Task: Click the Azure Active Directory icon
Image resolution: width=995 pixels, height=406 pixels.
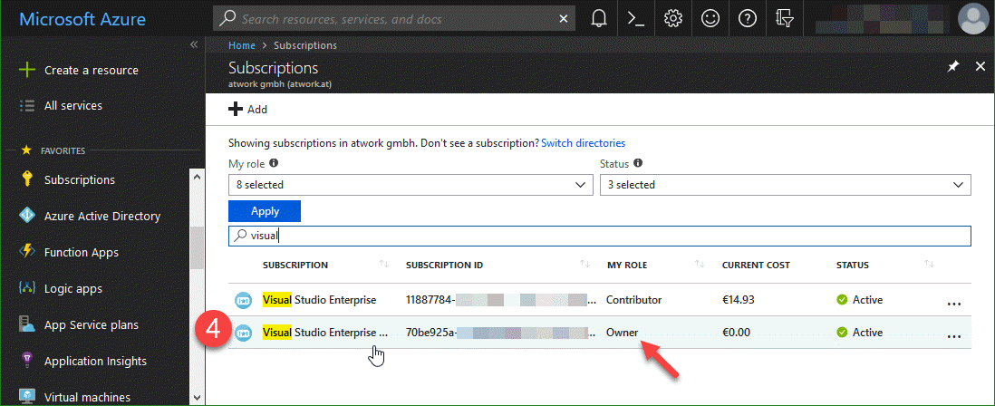Action: [26, 217]
